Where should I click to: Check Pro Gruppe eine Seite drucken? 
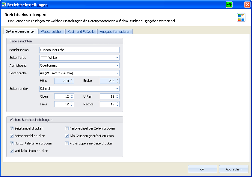tap(67, 143)
